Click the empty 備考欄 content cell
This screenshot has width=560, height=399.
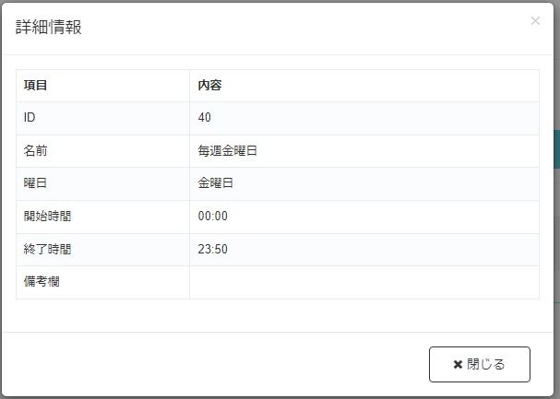[363, 282]
